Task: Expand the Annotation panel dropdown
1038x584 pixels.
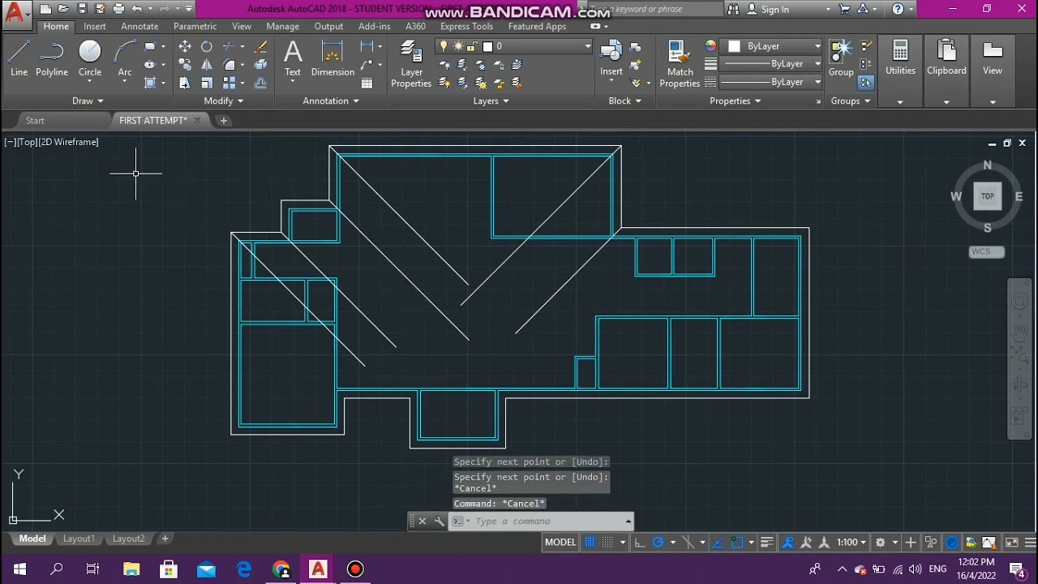Action: pyautogui.click(x=331, y=101)
